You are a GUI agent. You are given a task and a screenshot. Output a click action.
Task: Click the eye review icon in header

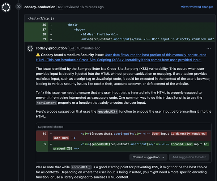(x=18, y=7)
